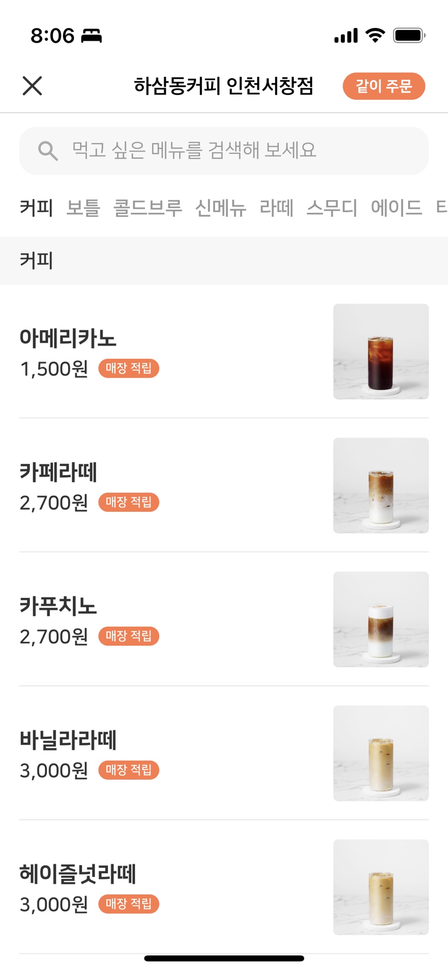Tap the 카페라떼 product image
Image resolution: width=448 pixels, height=971 pixels.
point(381,485)
